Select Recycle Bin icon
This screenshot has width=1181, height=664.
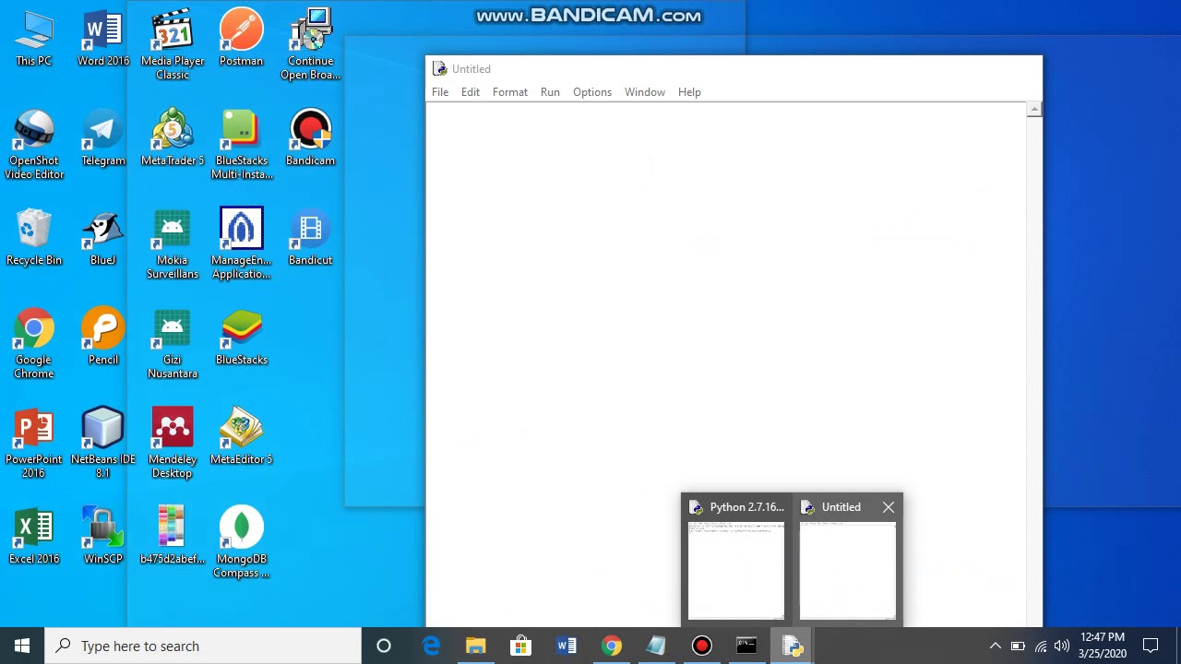point(34,238)
